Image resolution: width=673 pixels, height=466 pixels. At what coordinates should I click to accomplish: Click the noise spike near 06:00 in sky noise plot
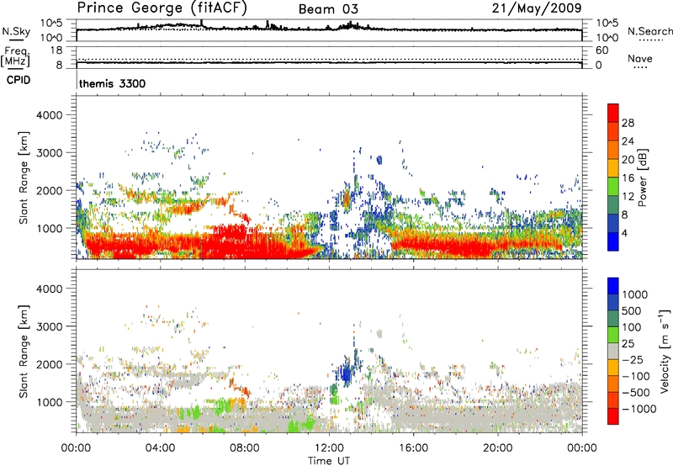(201, 24)
